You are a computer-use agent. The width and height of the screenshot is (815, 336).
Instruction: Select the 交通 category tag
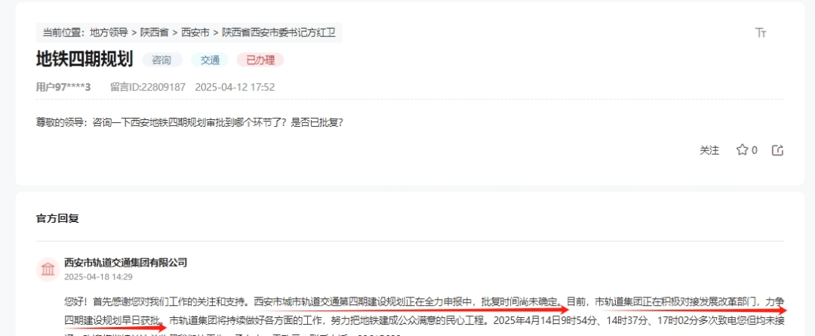(210, 60)
